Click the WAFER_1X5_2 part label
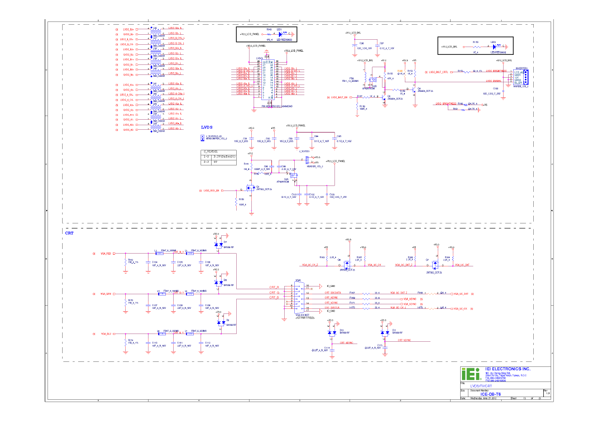The width and height of the screenshot is (600, 424). pos(520,86)
